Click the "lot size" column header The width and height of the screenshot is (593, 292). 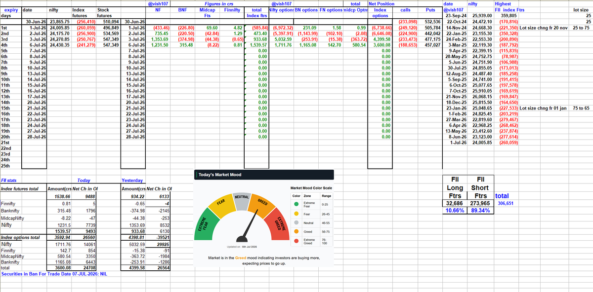[581, 10]
